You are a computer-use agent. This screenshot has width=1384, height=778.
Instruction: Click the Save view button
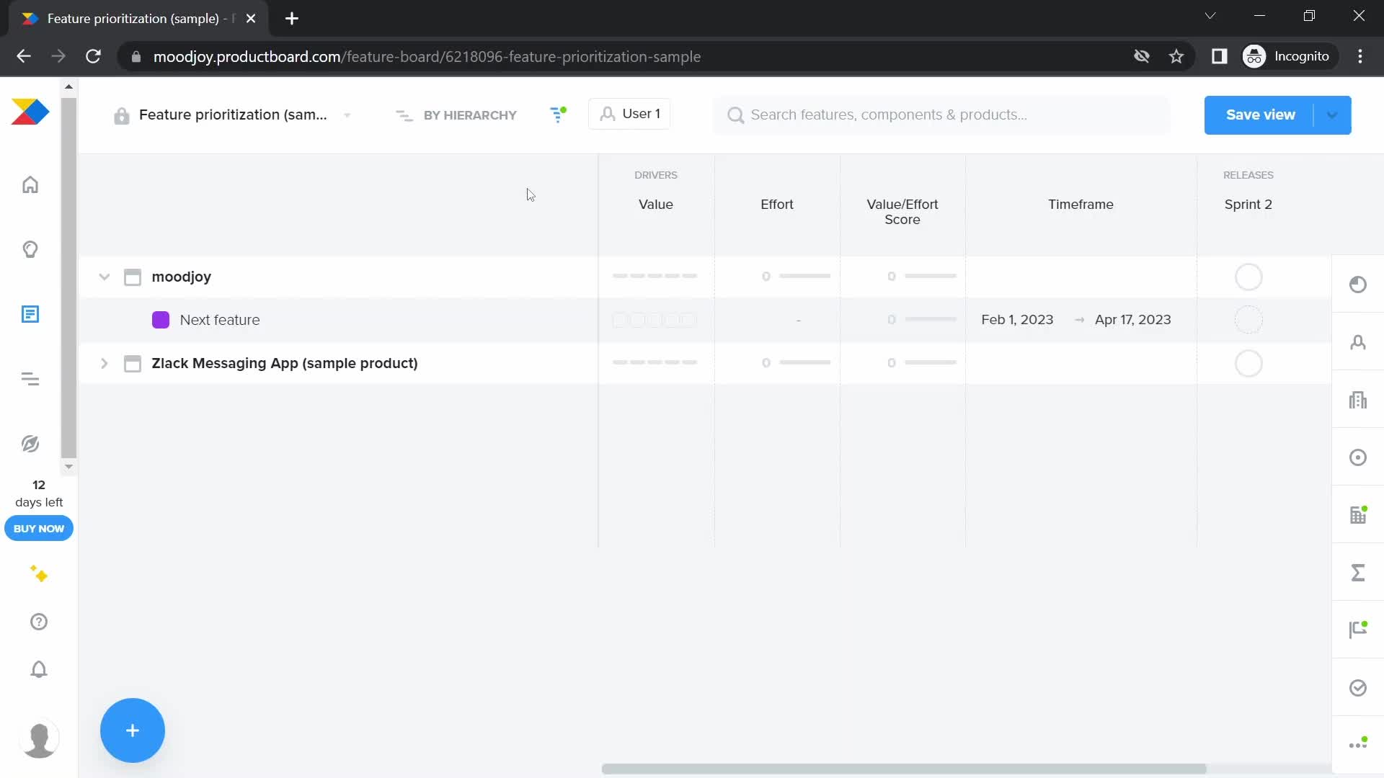pos(1260,115)
